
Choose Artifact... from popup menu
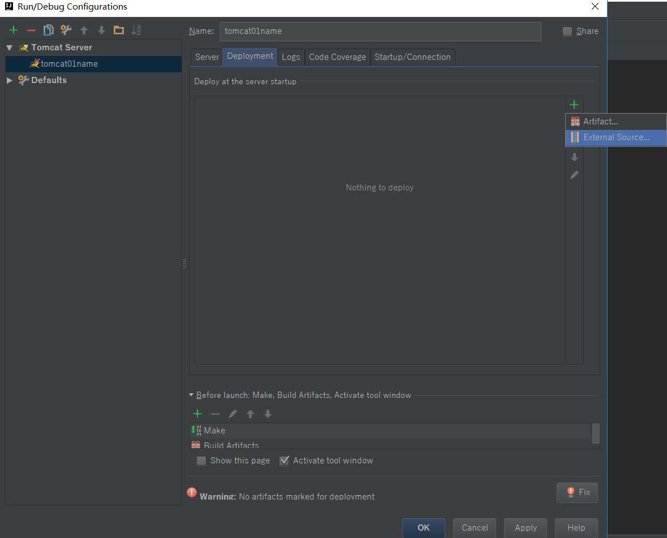click(616, 122)
